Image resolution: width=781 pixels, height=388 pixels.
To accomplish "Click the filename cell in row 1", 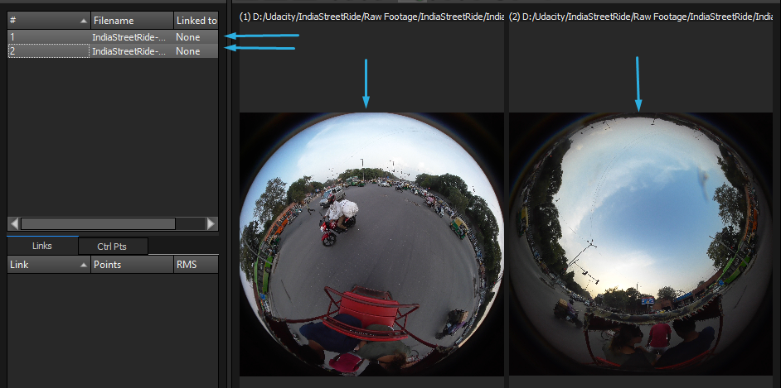I will [x=129, y=36].
